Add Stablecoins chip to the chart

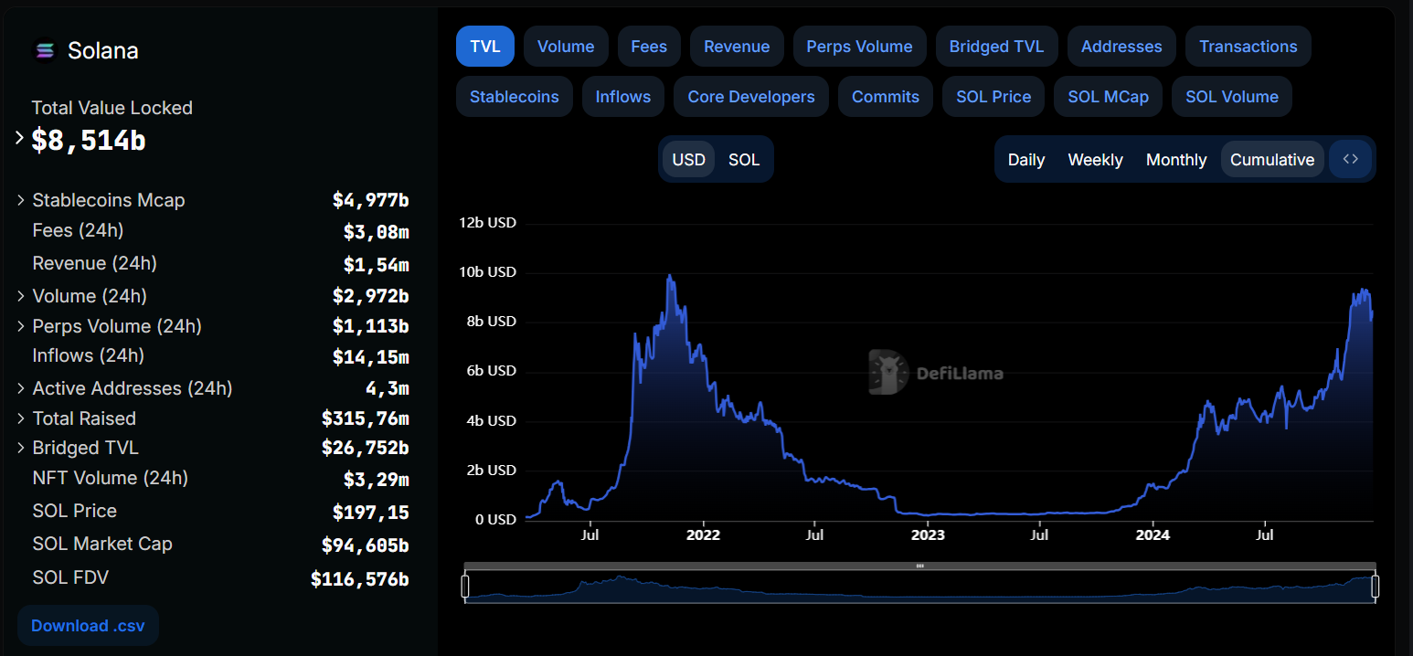tap(515, 97)
